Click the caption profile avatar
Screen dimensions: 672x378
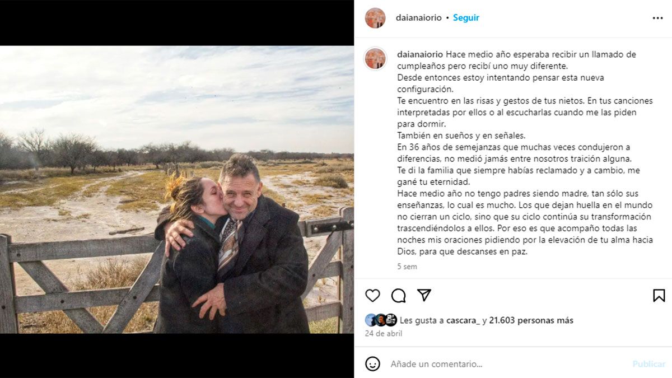pos(375,58)
